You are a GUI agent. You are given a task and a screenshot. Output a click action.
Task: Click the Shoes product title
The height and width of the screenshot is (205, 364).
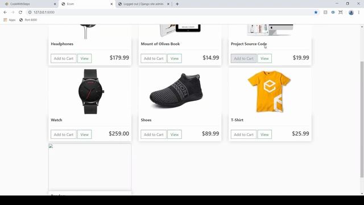146,120
